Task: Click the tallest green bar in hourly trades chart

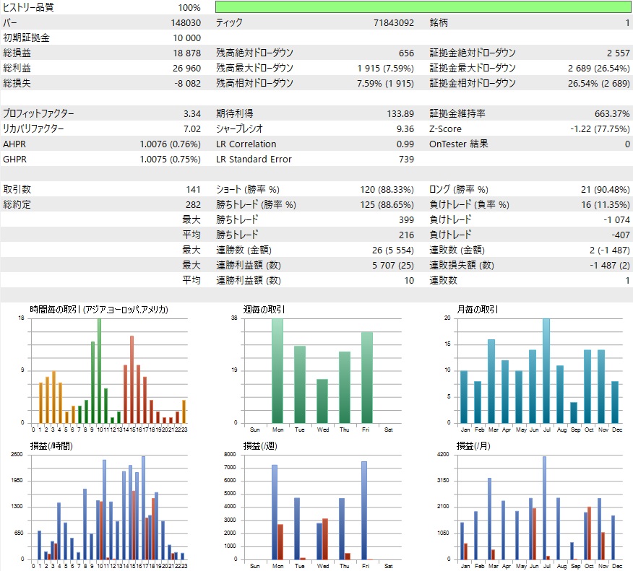Action: (99, 370)
